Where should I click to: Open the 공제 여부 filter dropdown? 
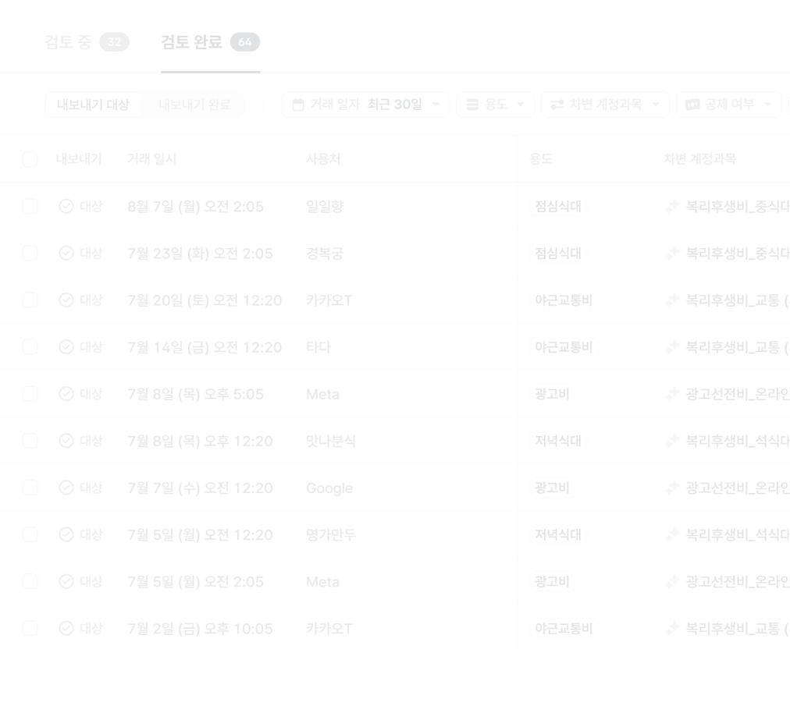click(x=728, y=105)
